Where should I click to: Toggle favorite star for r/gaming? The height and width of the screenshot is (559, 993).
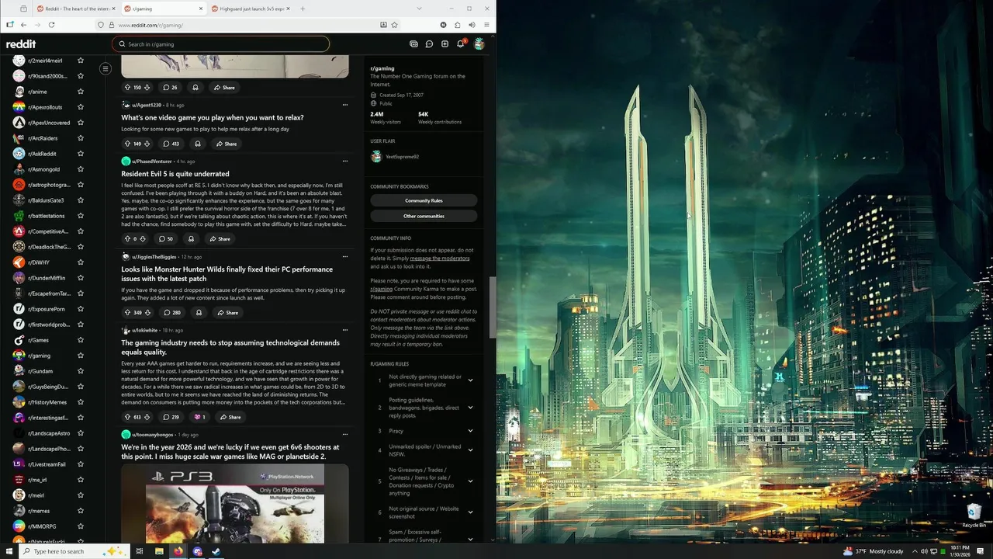tap(80, 356)
